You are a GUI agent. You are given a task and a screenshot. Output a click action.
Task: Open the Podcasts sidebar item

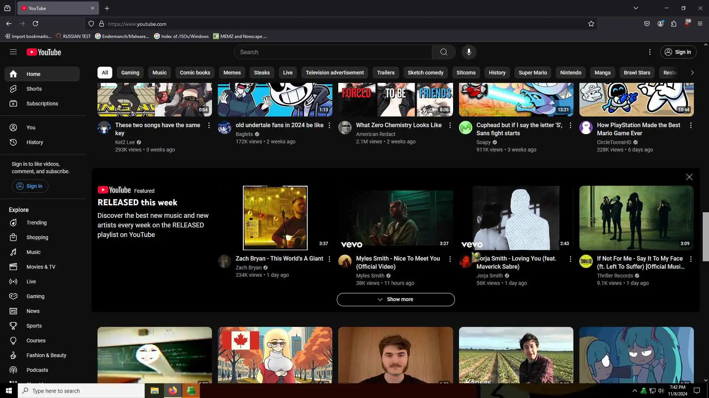point(37,370)
